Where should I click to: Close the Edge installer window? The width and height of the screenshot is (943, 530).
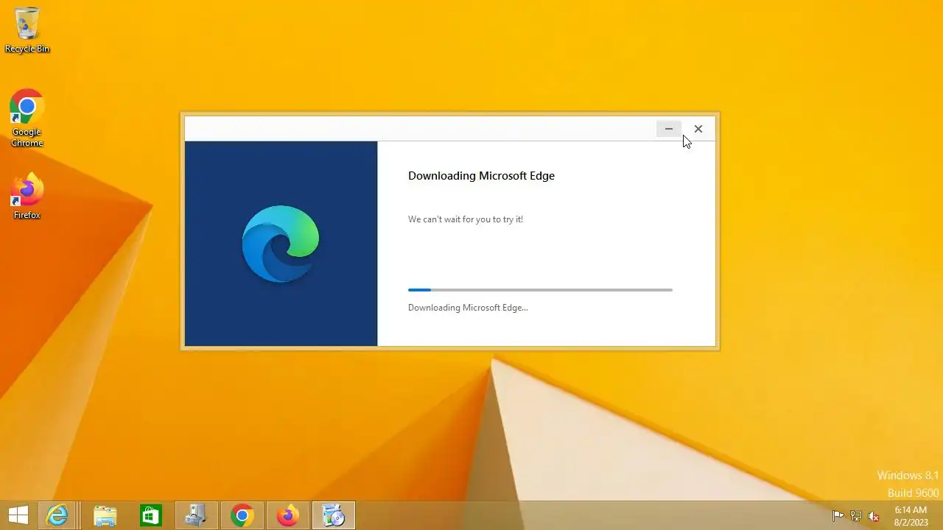698,129
